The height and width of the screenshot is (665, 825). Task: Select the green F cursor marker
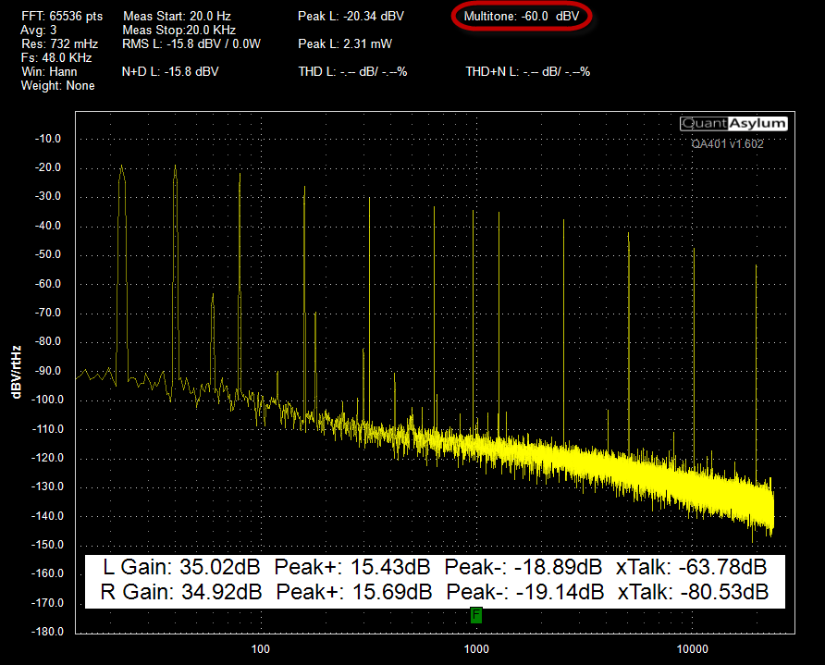click(475, 613)
